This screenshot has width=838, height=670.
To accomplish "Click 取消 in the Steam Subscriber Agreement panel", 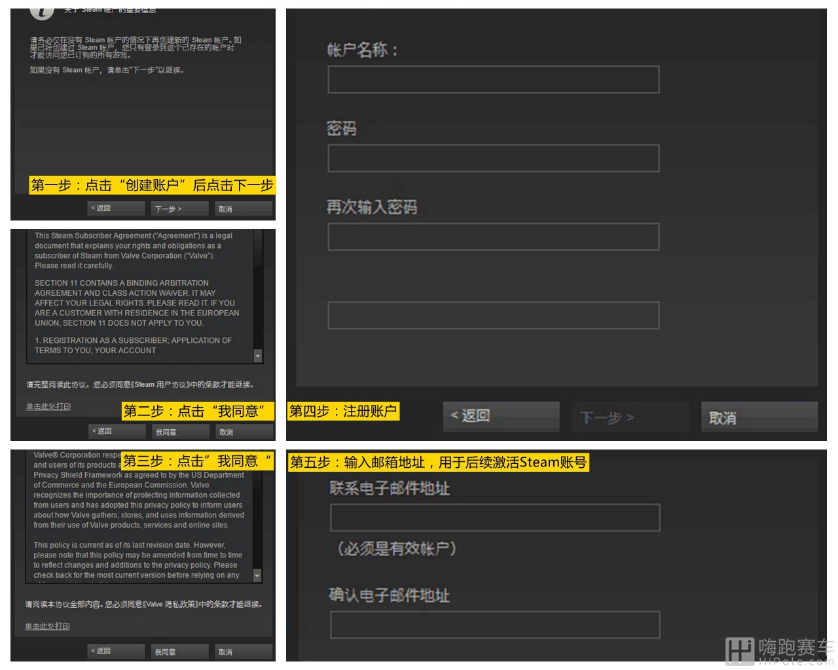I will [244, 432].
